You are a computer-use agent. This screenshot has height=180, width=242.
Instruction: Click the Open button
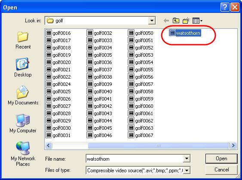(x=221, y=159)
